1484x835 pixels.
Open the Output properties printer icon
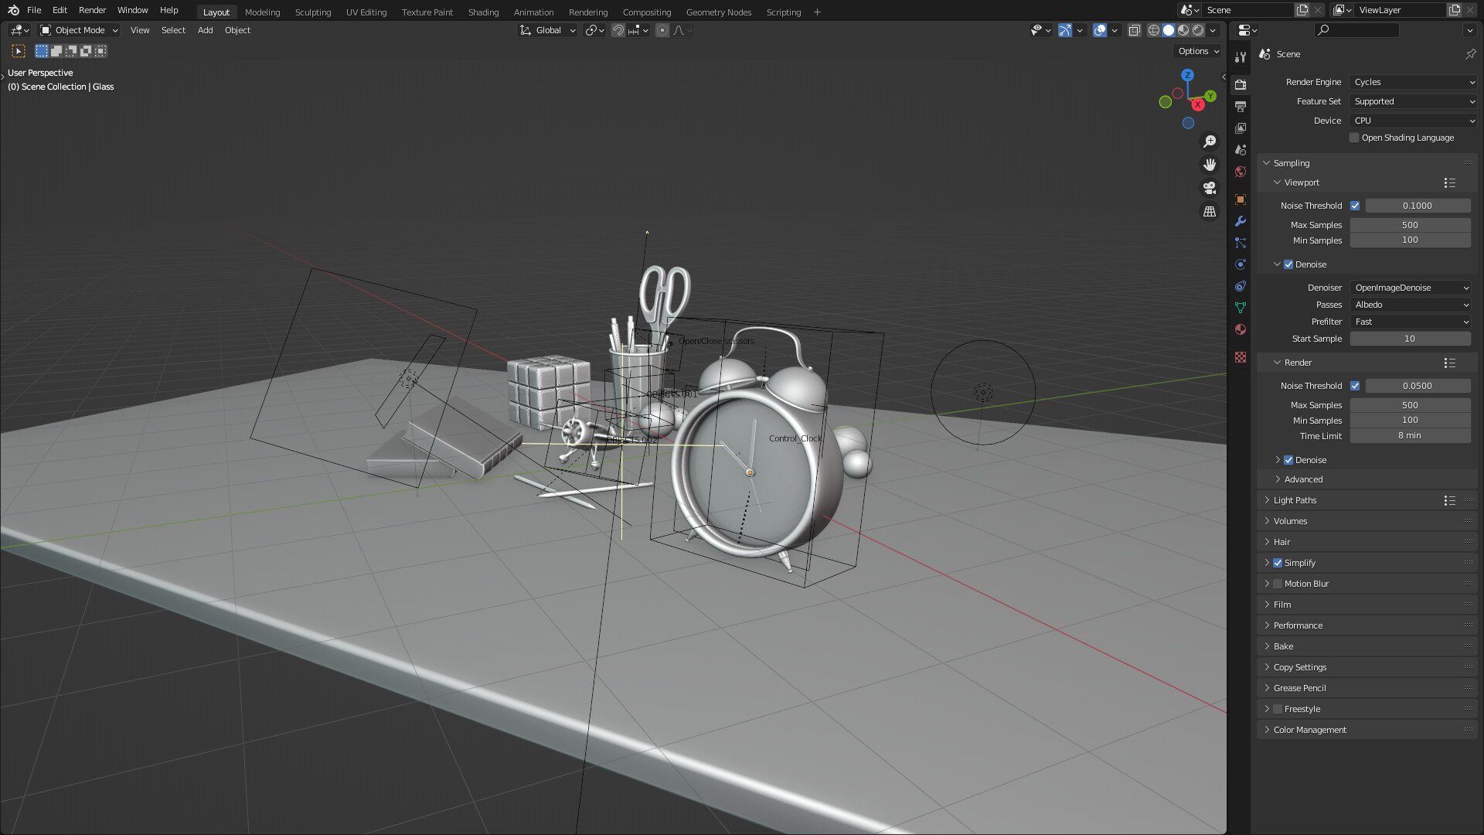click(1241, 106)
